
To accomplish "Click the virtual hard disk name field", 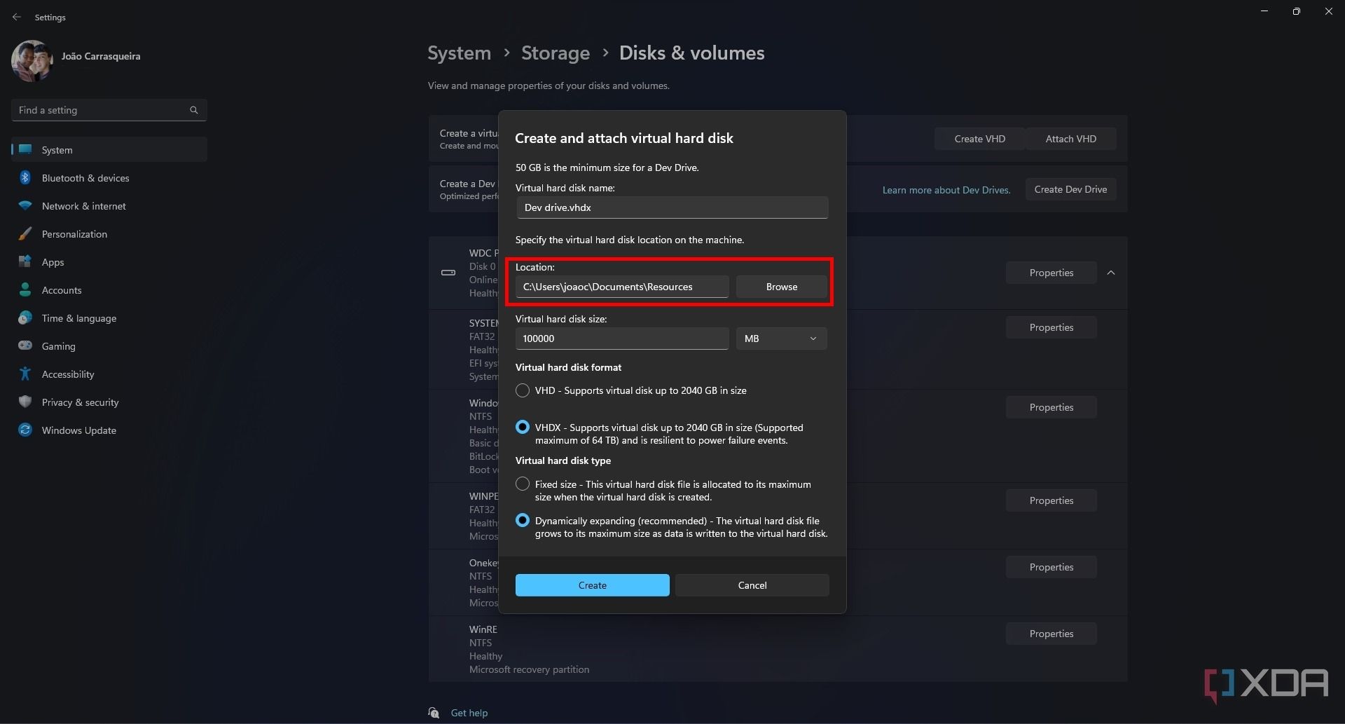I will (x=672, y=207).
